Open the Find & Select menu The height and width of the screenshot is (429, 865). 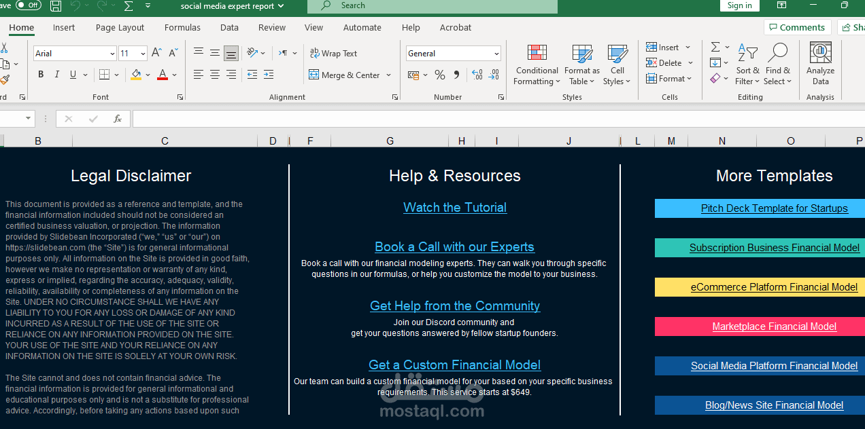[x=778, y=64]
